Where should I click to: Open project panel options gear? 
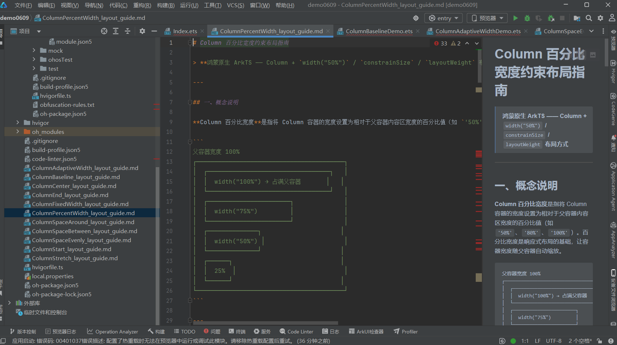point(142,31)
